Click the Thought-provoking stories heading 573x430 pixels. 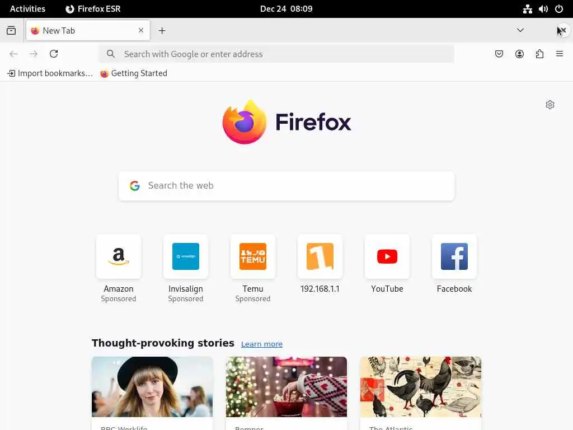[x=163, y=343]
